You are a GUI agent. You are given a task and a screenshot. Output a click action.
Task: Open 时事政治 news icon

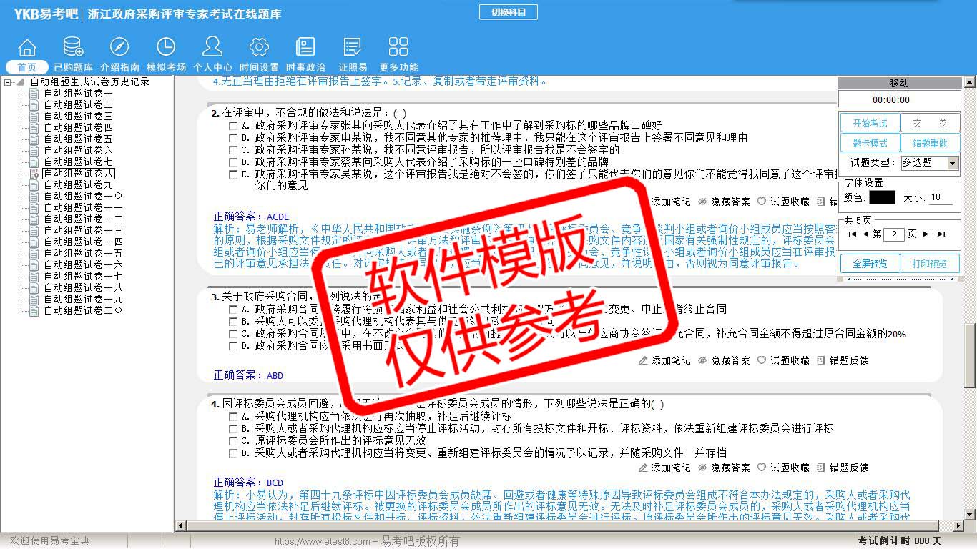[305, 48]
